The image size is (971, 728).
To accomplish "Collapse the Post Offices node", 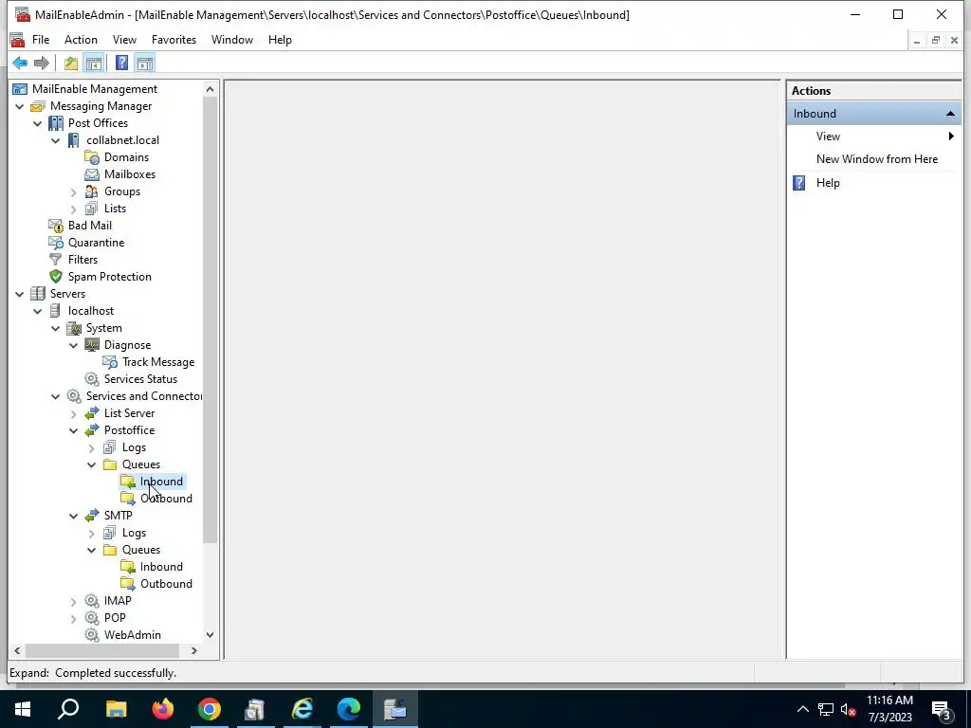I will (x=38, y=123).
